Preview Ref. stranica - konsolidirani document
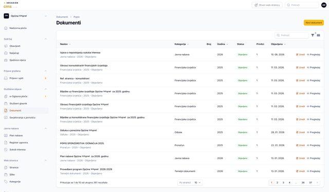Viewport: 329px width, 192px height. click(x=314, y=80)
